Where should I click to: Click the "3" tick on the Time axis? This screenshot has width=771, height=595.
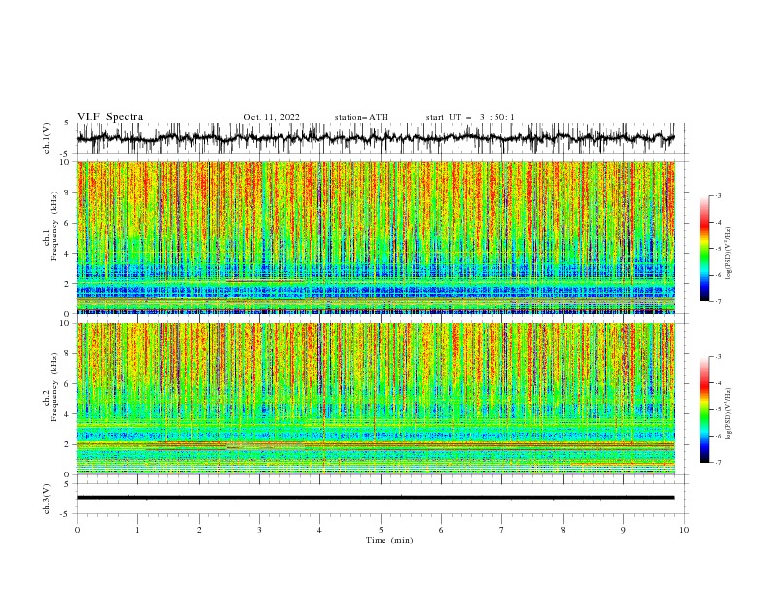[259, 530]
